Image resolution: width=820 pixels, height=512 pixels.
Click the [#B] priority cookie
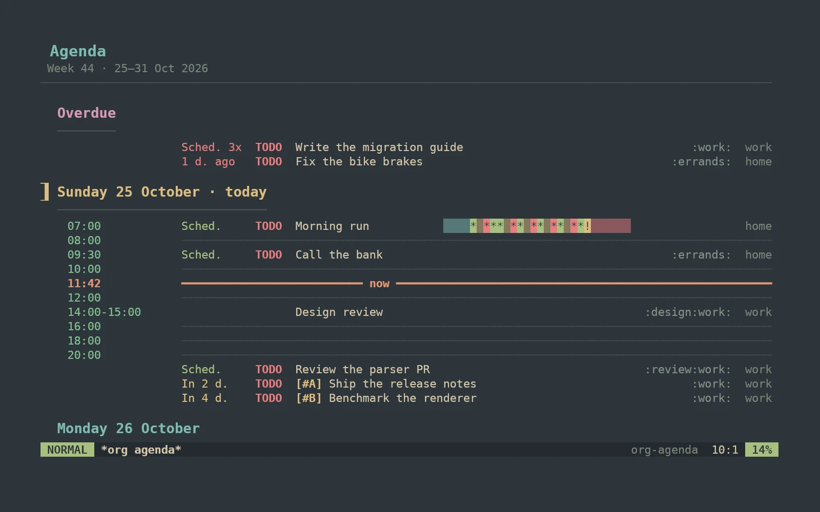click(309, 398)
